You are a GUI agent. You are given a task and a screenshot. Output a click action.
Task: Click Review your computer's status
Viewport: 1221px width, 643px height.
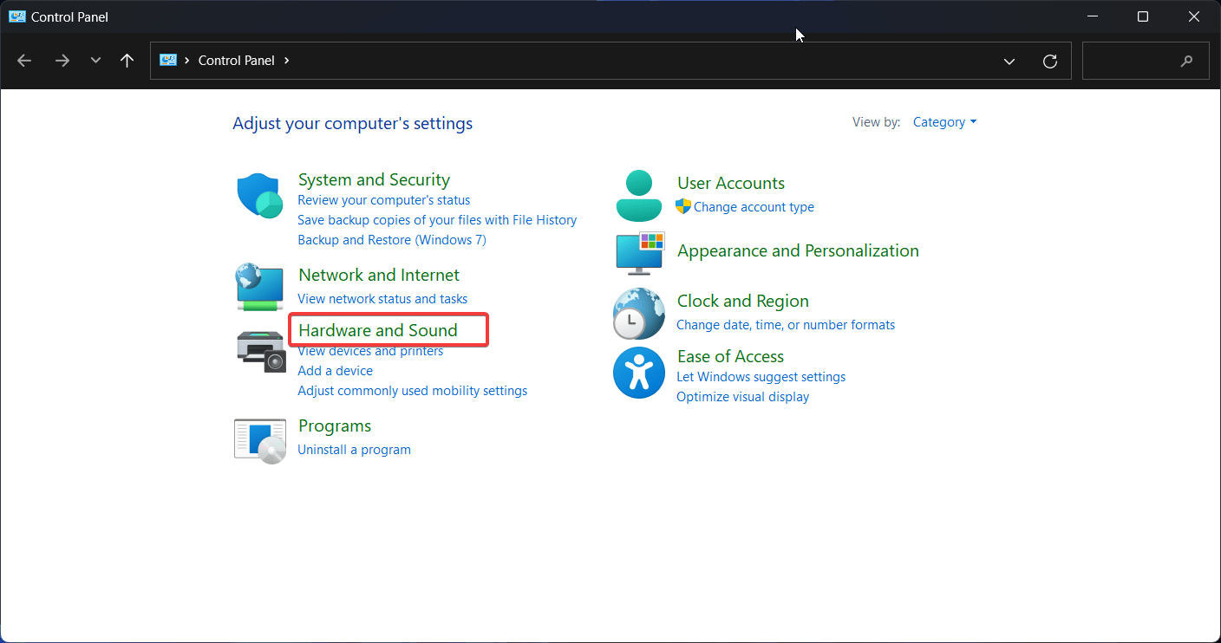(x=384, y=200)
